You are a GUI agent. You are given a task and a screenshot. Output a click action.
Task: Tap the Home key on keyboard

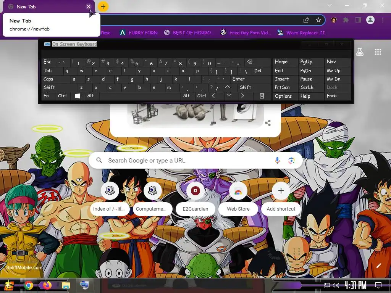285,62
